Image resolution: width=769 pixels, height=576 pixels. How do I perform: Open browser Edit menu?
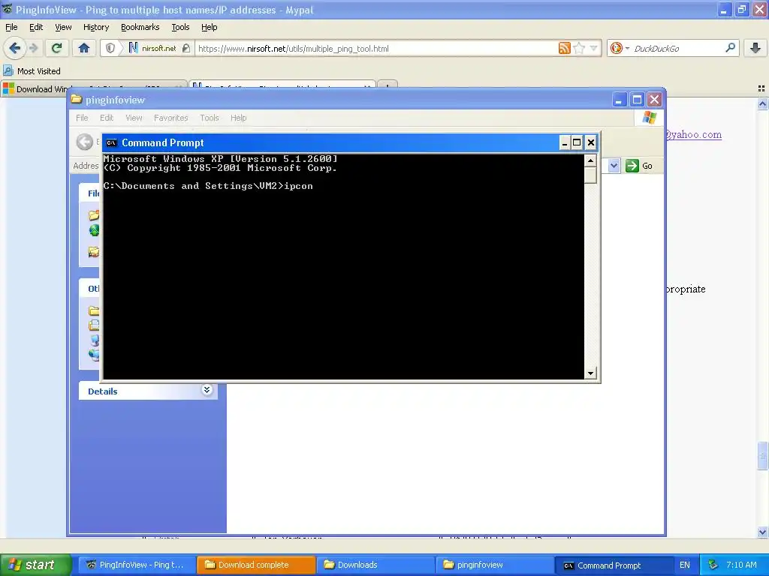pyautogui.click(x=36, y=27)
